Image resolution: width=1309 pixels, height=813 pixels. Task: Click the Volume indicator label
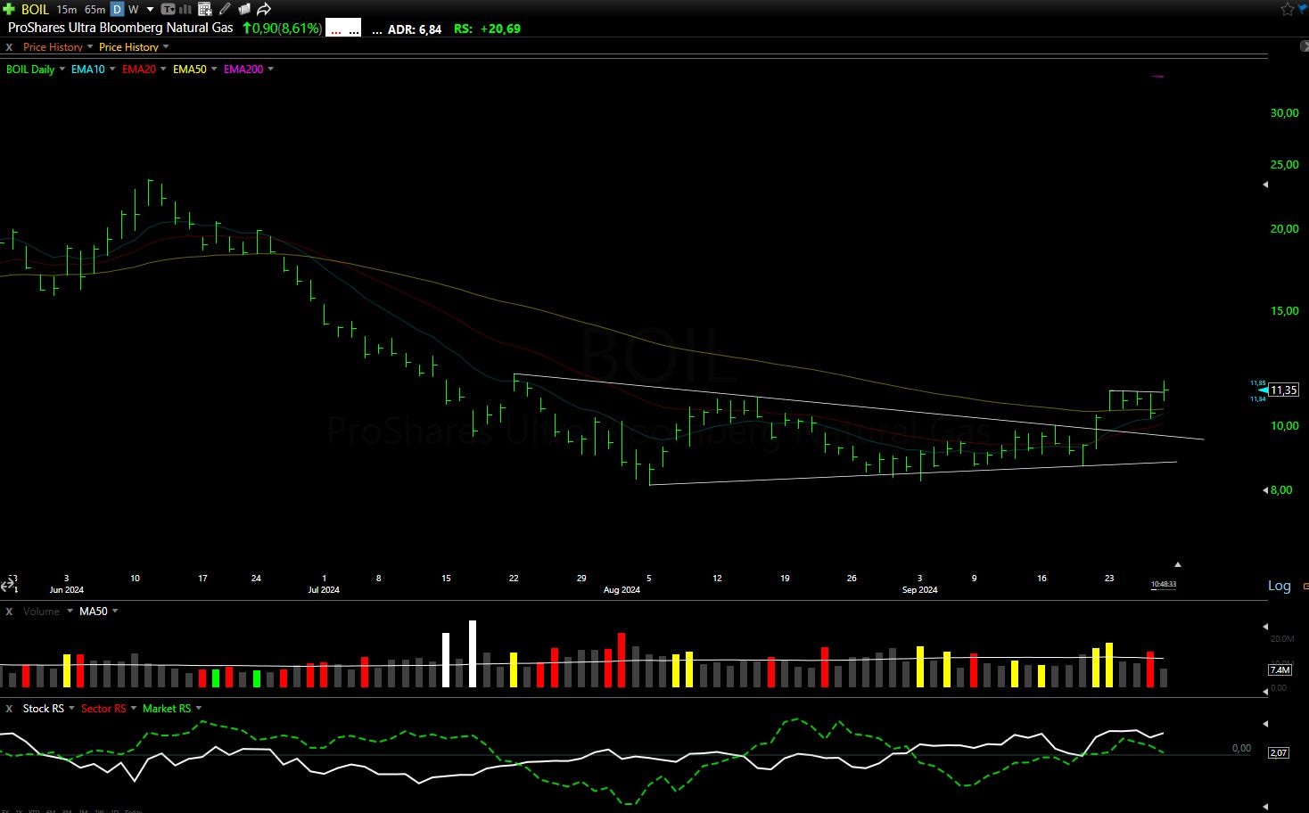coord(41,612)
